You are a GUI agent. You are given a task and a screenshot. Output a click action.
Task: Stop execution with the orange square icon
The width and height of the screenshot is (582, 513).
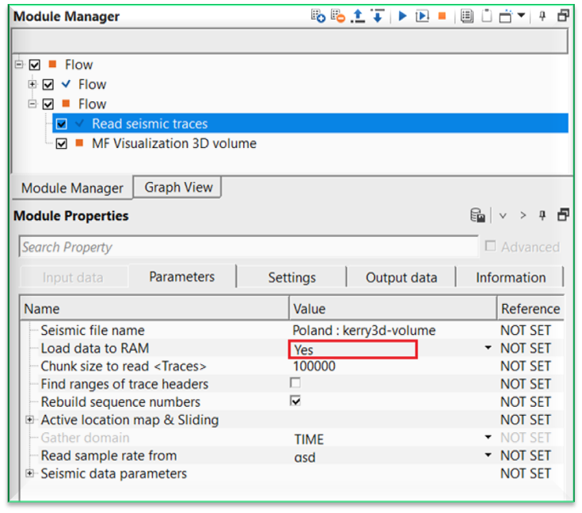(443, 16)
